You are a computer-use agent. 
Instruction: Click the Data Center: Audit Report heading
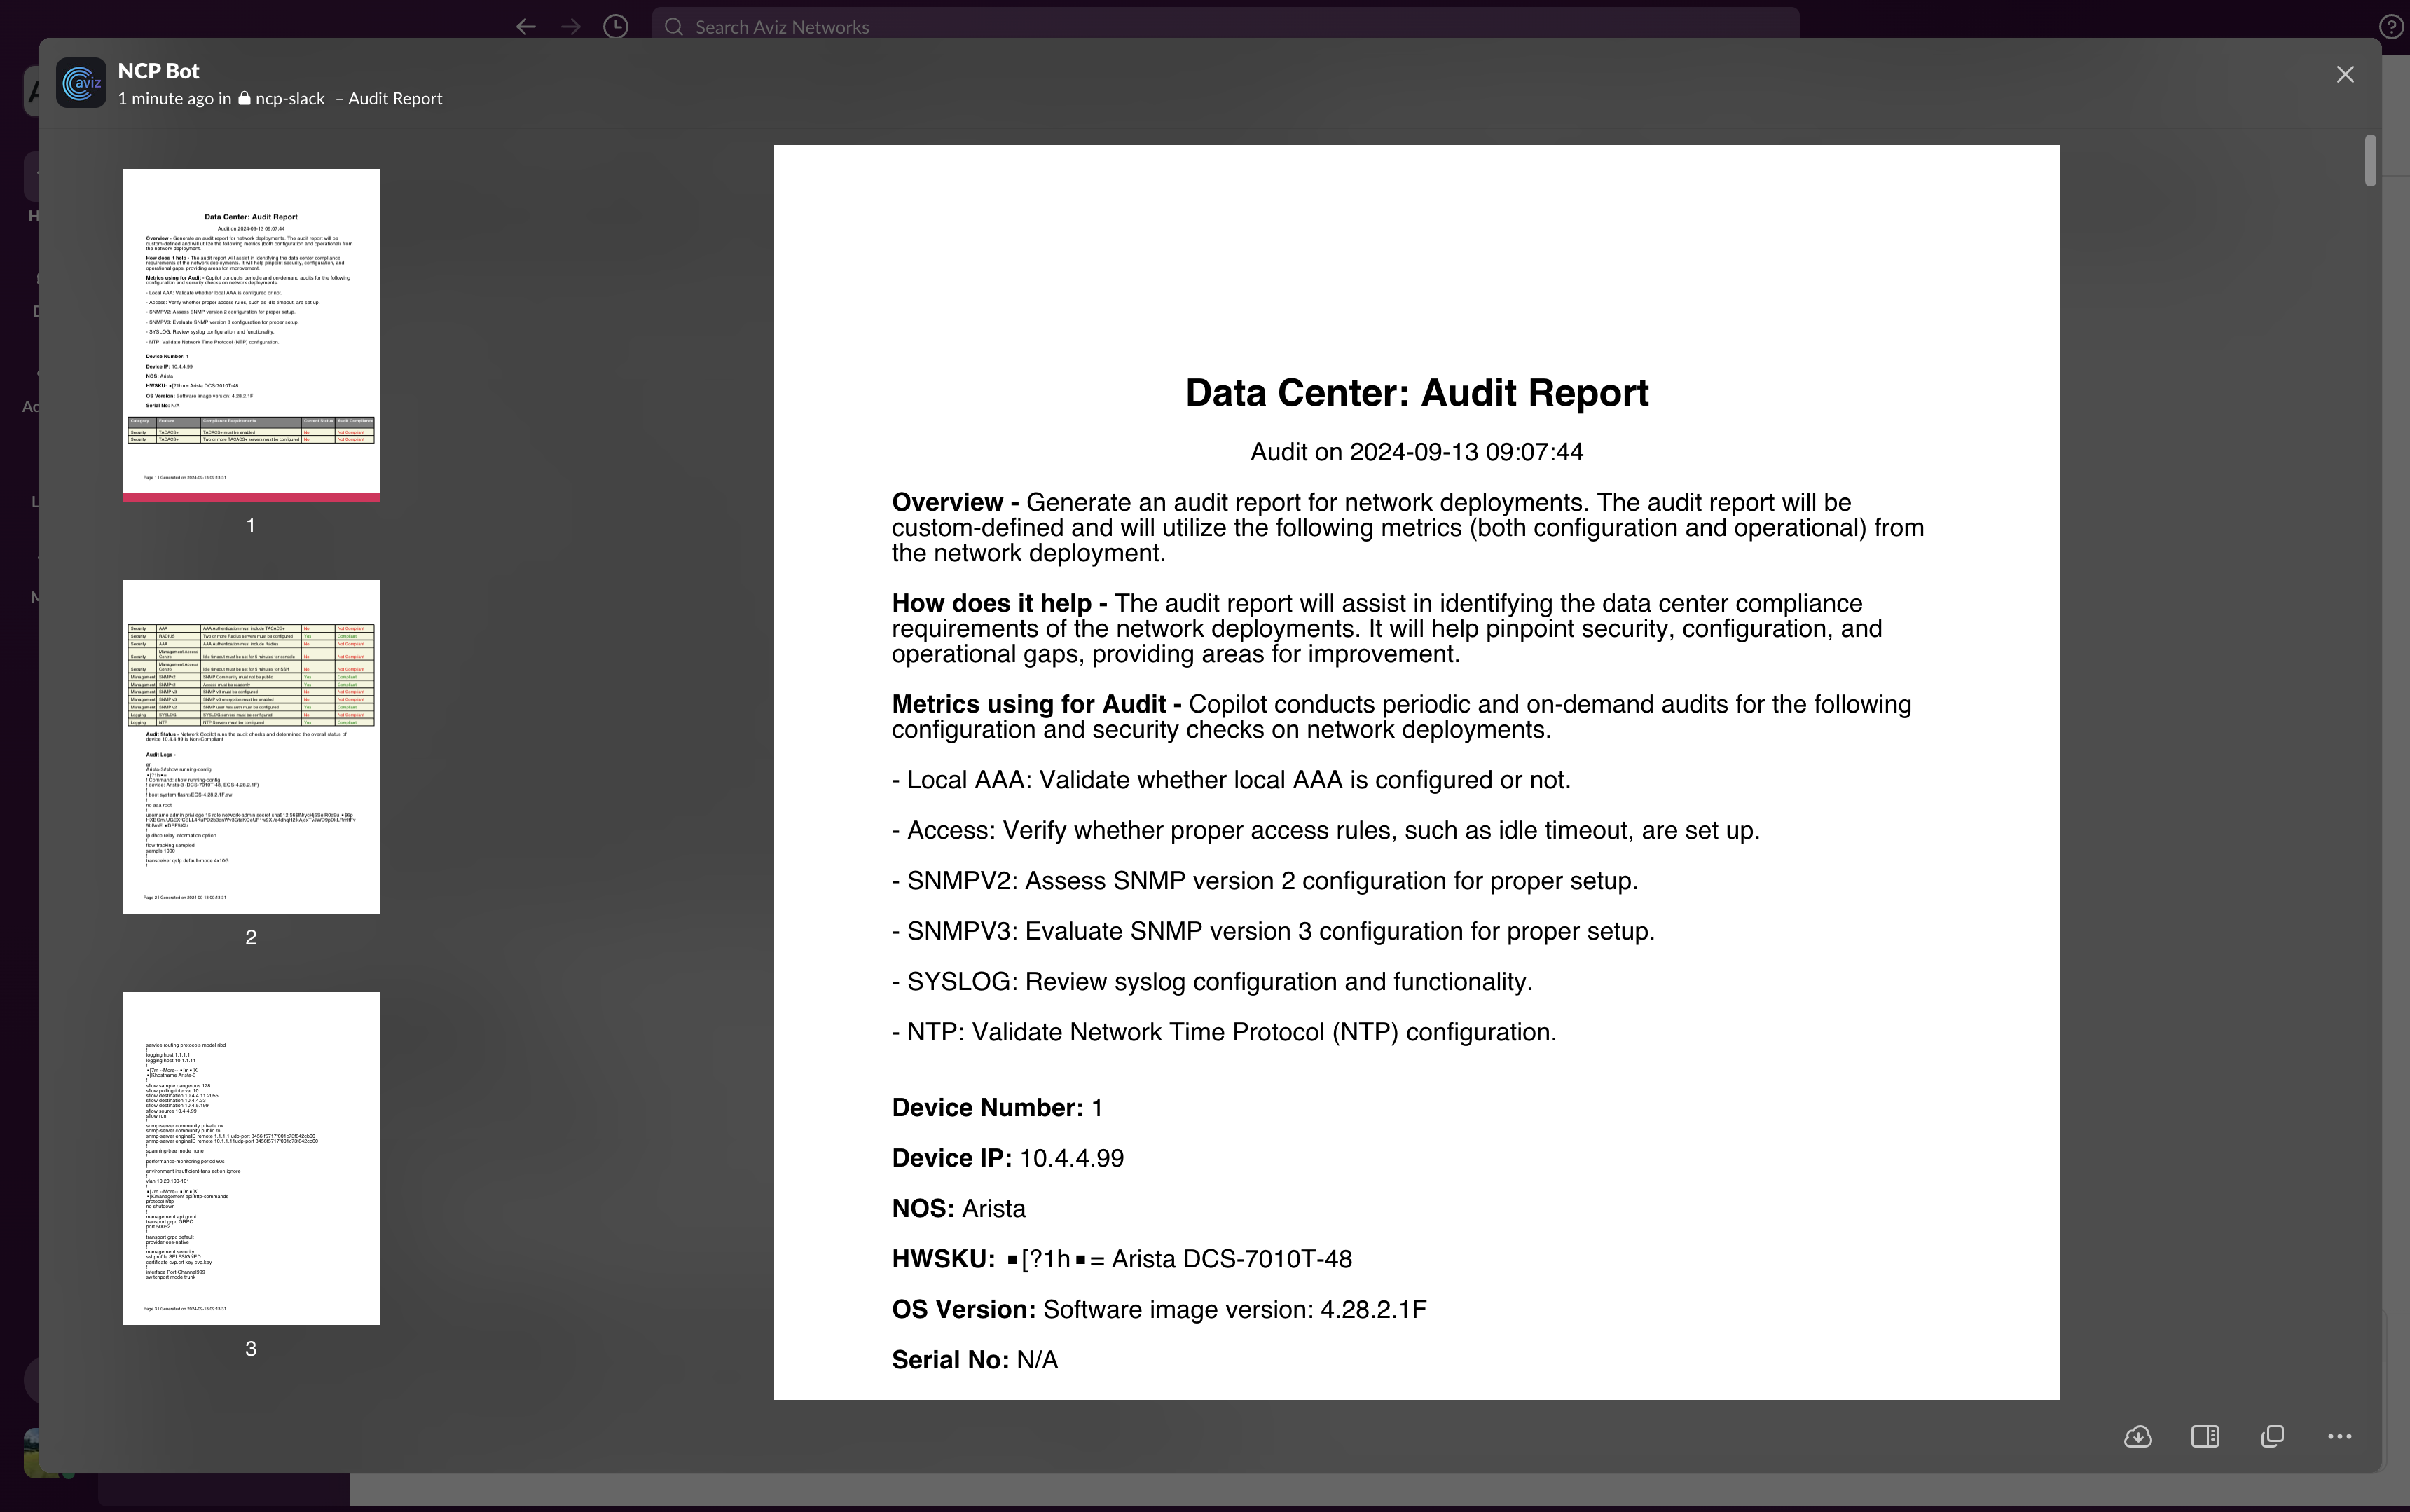pyautogui.click(x=1417, y=393)
